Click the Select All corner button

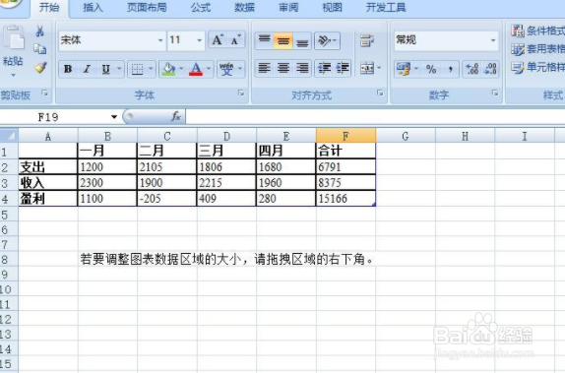pos(9,136)
